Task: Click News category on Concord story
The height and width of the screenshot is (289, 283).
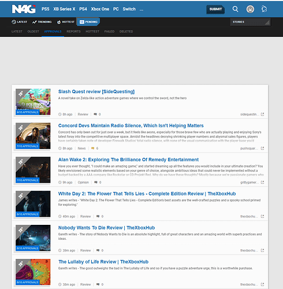Action: tap(81, 148)
